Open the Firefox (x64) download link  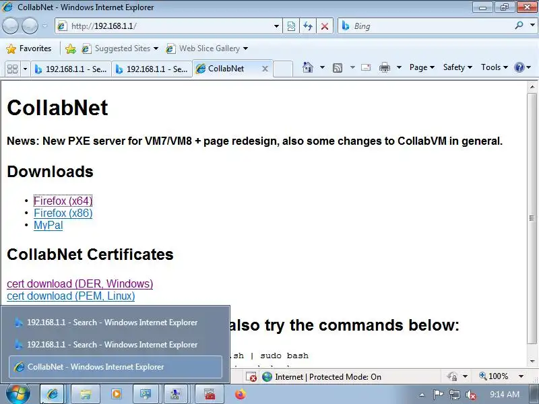[63, 201]
